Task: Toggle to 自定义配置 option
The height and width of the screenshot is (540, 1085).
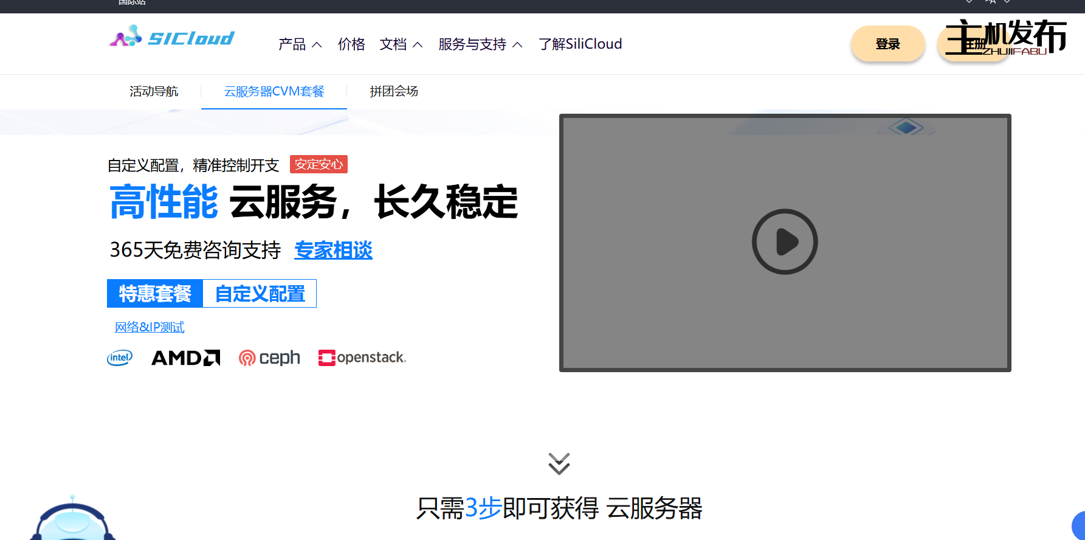Action: (260, 294)
